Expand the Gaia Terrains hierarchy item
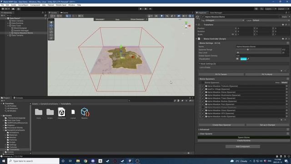Screen dimensions: 291x164 pos(8,36)
